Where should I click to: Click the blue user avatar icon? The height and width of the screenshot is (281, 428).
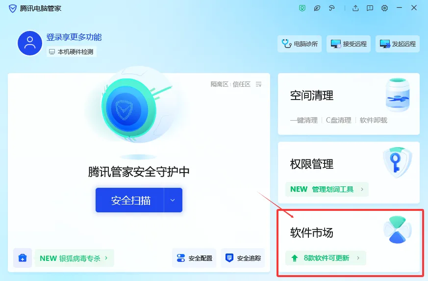[x=30, y=43]
